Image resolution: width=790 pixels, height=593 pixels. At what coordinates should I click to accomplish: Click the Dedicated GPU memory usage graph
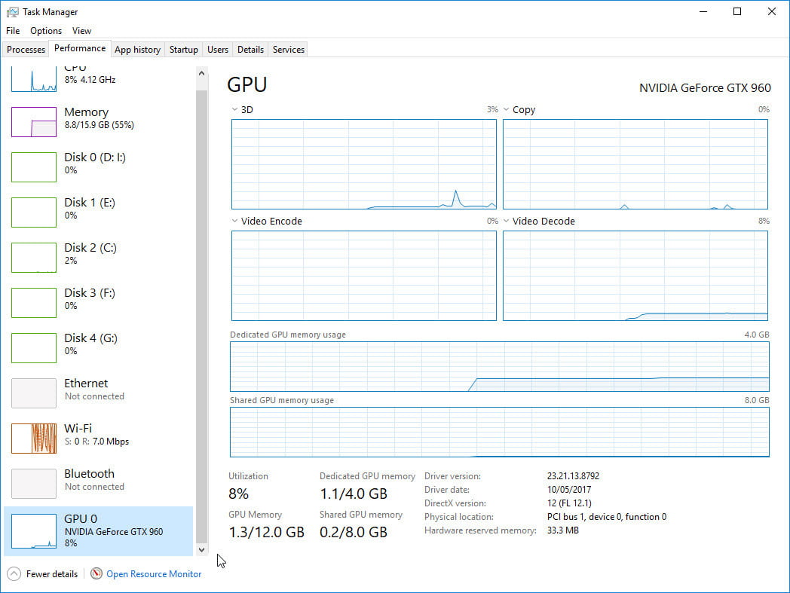tap(499, 366)
